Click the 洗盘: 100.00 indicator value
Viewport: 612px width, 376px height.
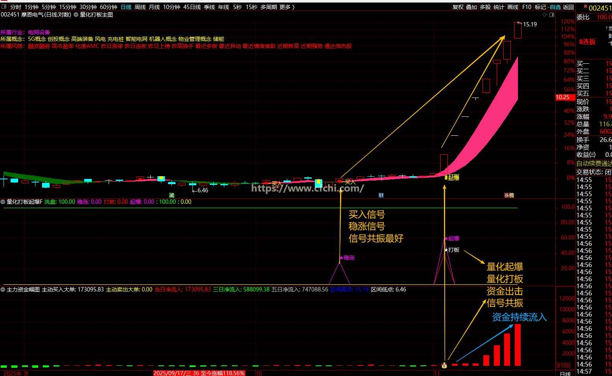59,202
